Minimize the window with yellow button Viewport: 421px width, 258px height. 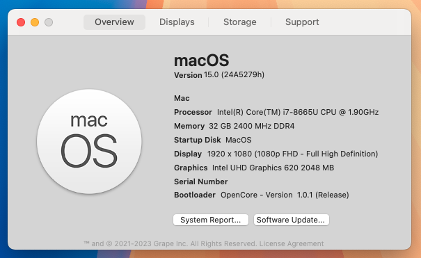[35, 22]
